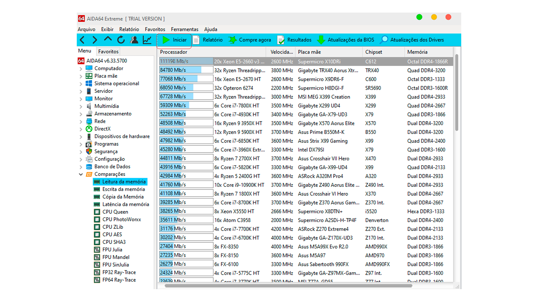Sort by the Memória column header

(429, 52)
